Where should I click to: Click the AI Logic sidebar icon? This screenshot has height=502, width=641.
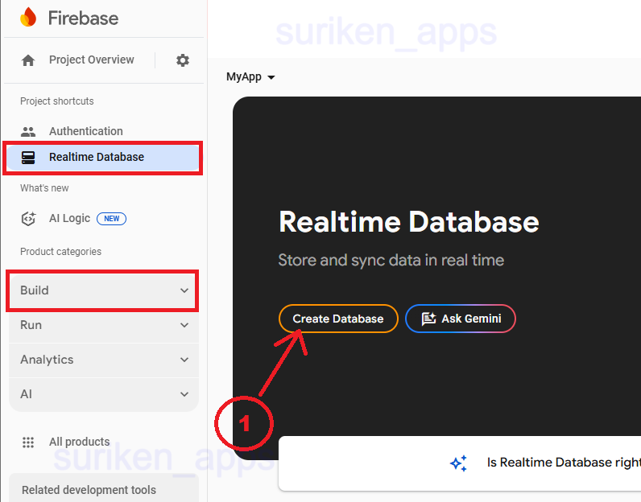tap(28, 218)
